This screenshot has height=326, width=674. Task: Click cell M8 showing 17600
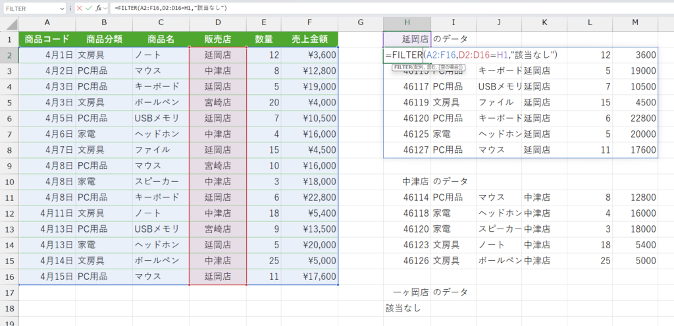(x=635, y=149)
